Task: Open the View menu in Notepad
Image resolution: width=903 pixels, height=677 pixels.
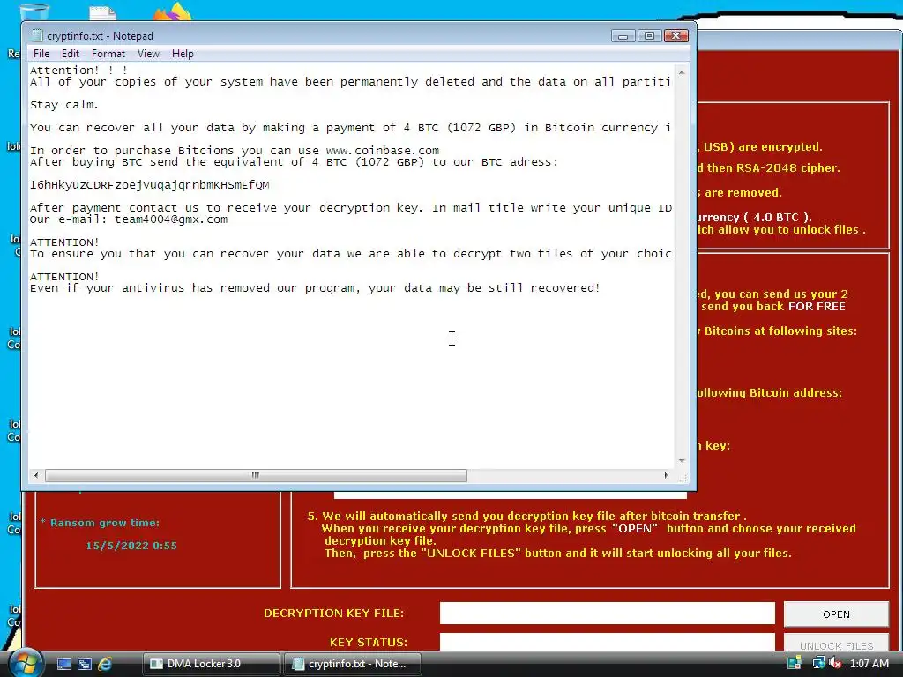Action: pos(148,54)
